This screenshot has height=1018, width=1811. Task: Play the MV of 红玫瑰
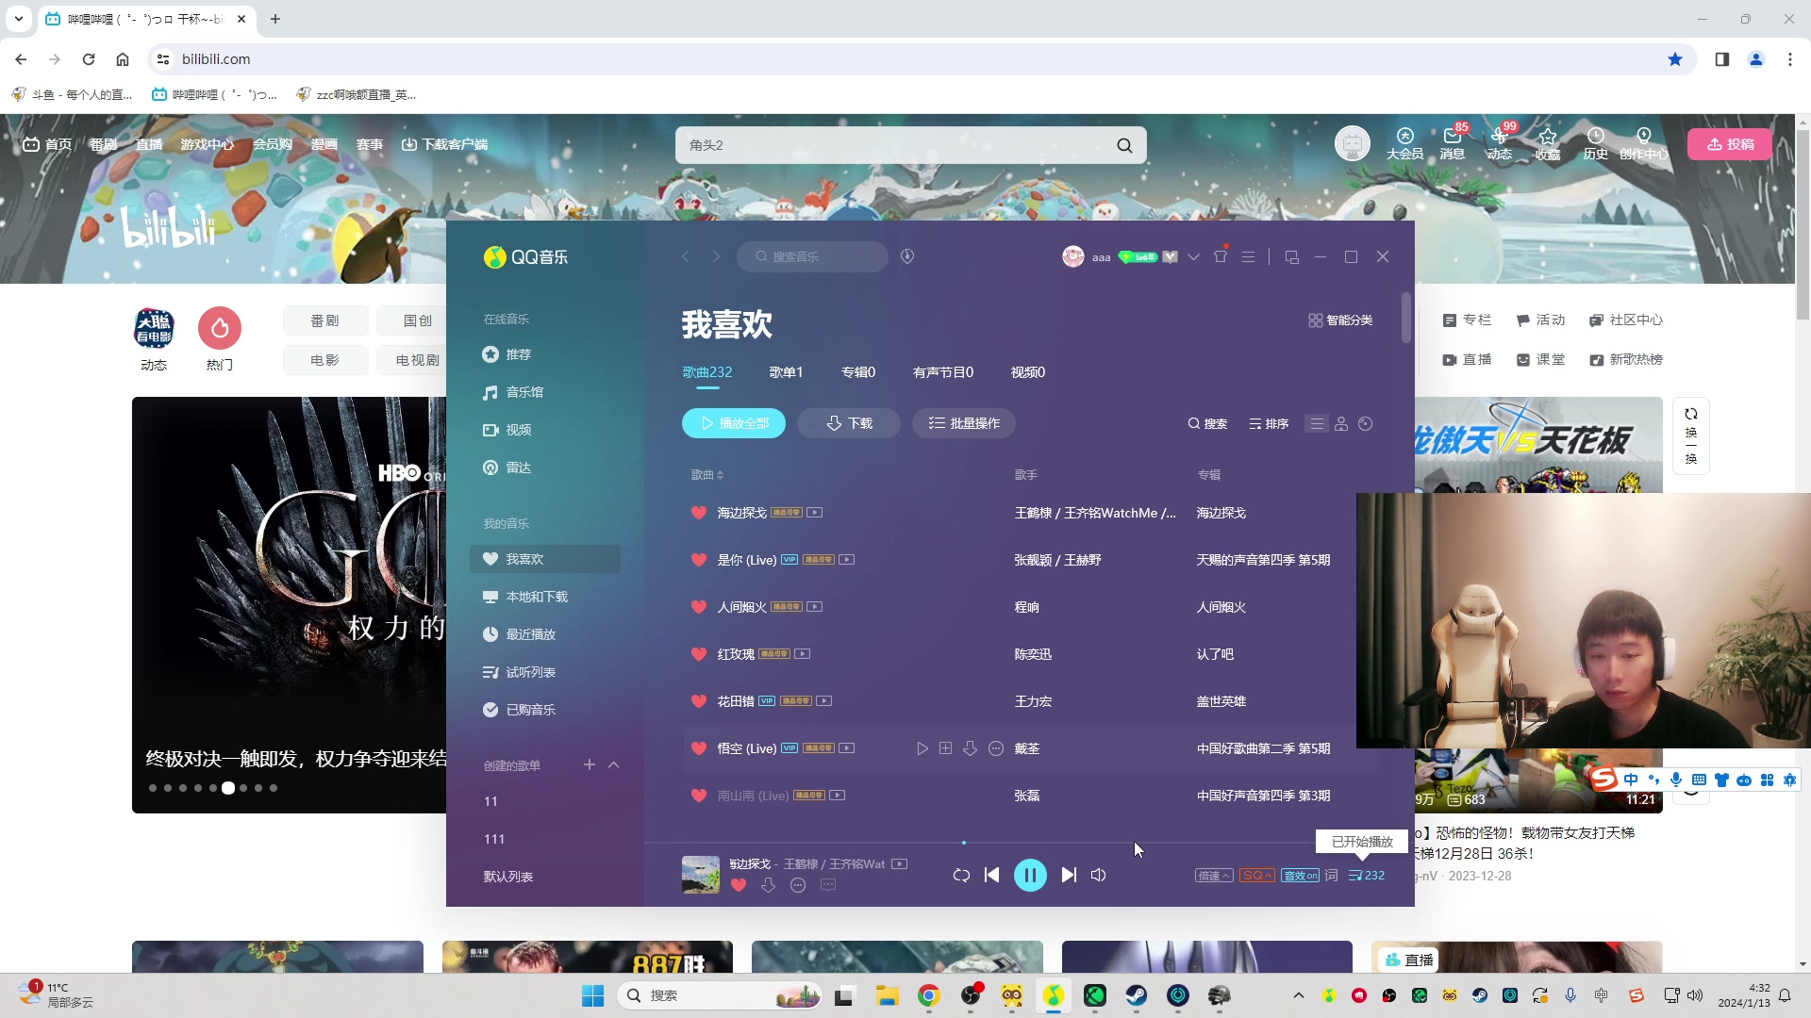803,654
